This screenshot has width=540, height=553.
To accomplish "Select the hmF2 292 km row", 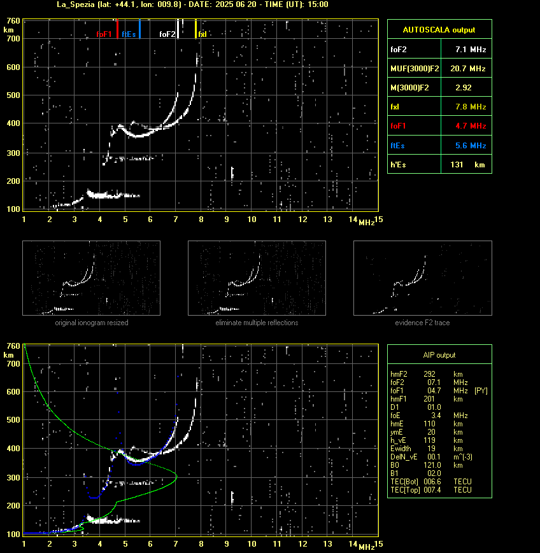I will click(x=427, y=374).
